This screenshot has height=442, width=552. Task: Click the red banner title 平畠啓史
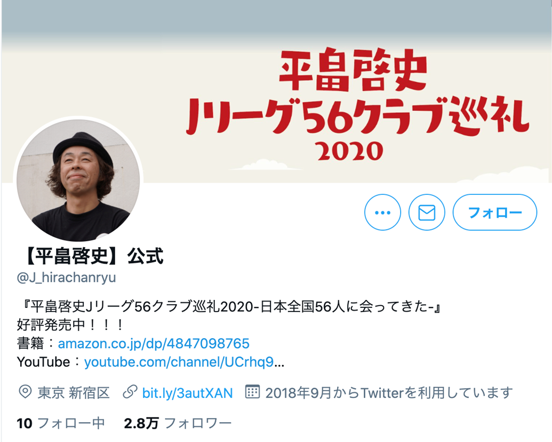pos(353,70)
